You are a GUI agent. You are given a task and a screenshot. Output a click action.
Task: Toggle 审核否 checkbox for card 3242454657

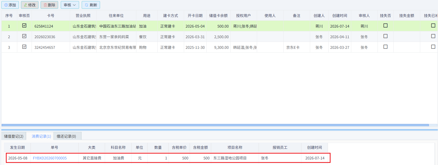[x=24, y=47]
